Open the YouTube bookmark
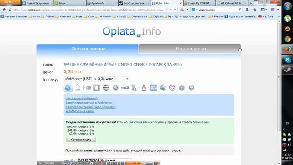The image size is (293, 165). (x=266, y=16)
